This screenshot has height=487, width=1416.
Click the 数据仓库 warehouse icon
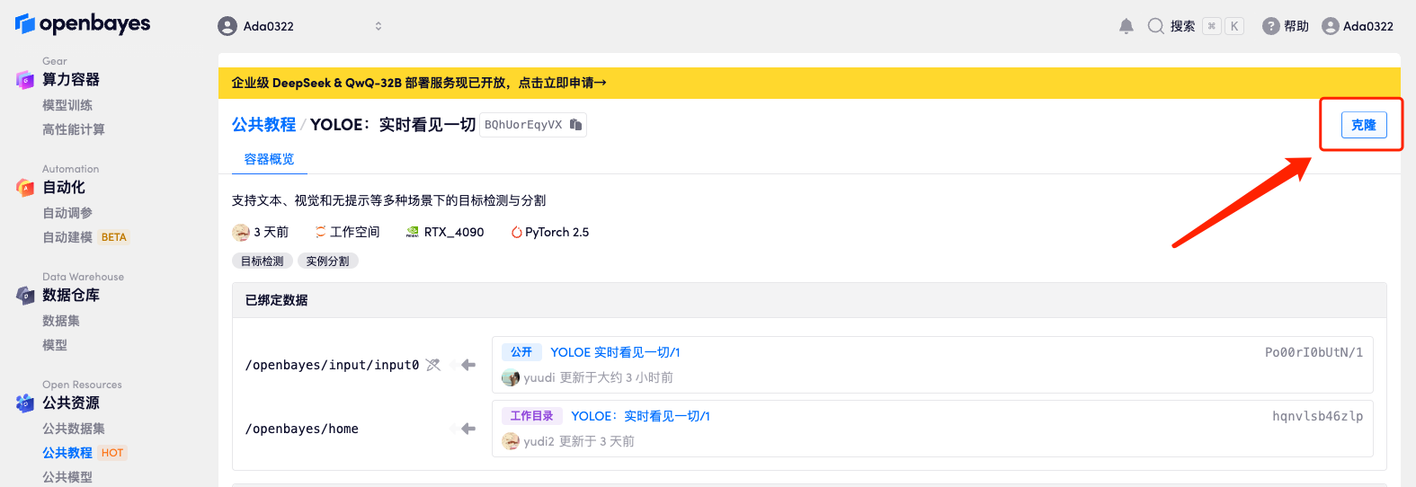25,296
